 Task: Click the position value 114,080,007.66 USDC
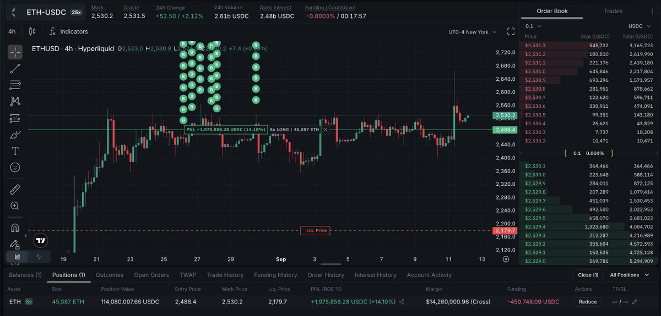[130, 302]
